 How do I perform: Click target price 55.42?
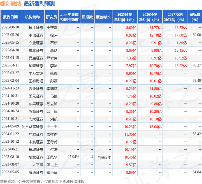197,134
